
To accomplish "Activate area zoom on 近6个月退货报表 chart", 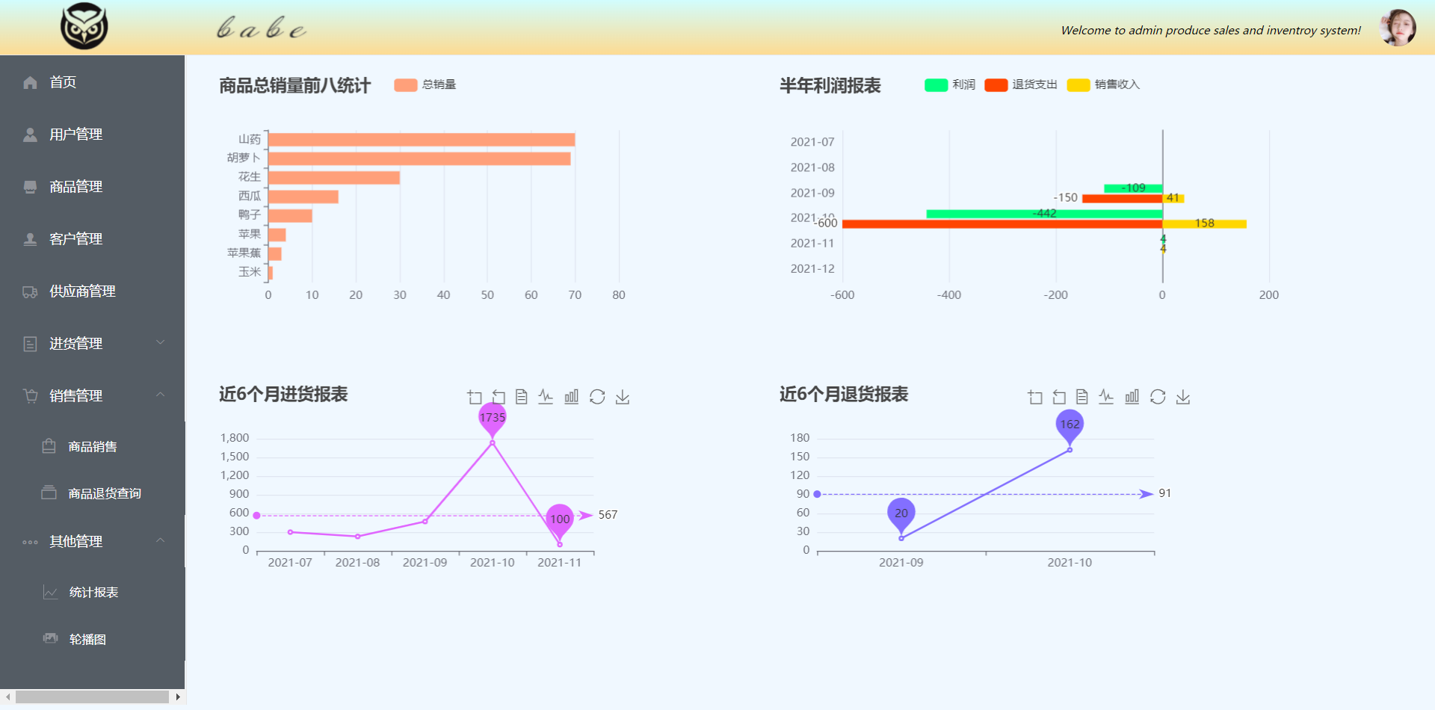I will pos(1035,397).
